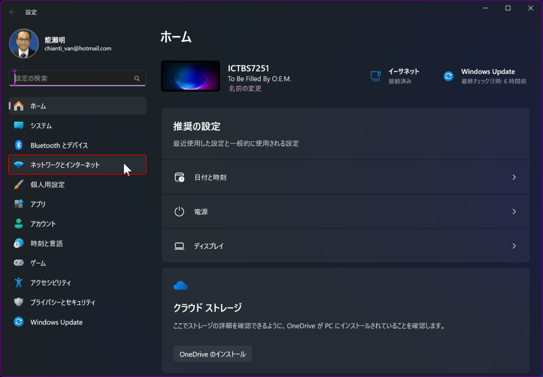Viewport: 543px width, 377px height.
Task: Click the 推奨の設定 heading
Action: click(x=197, y=126)
